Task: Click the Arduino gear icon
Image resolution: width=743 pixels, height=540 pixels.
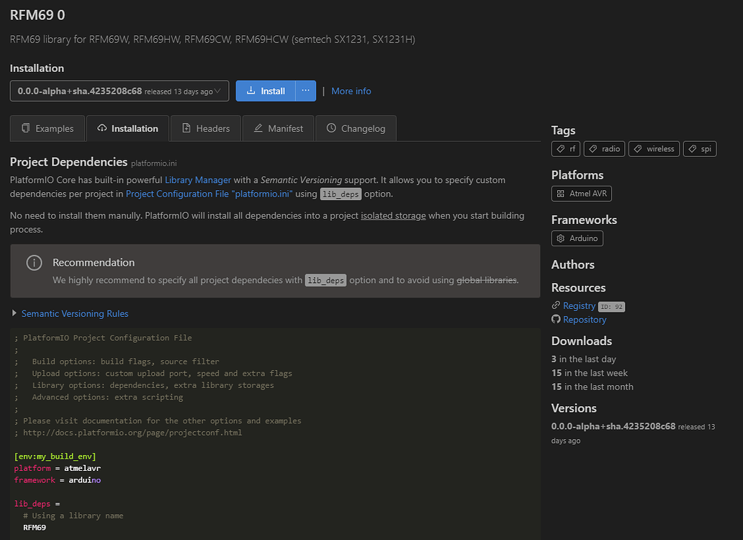Action: tap(561, 238)
